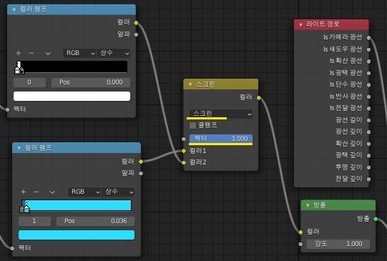Viewport: 387px width, 261px height.
Task: Remove a color stop in the top 컬러 램프 node
Action: pos(31,53)
